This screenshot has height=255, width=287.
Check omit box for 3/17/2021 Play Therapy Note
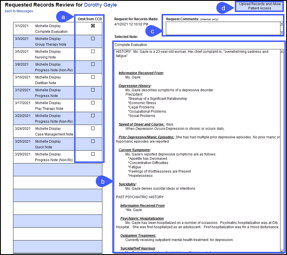pyautogui.click(x=93, y=102)
